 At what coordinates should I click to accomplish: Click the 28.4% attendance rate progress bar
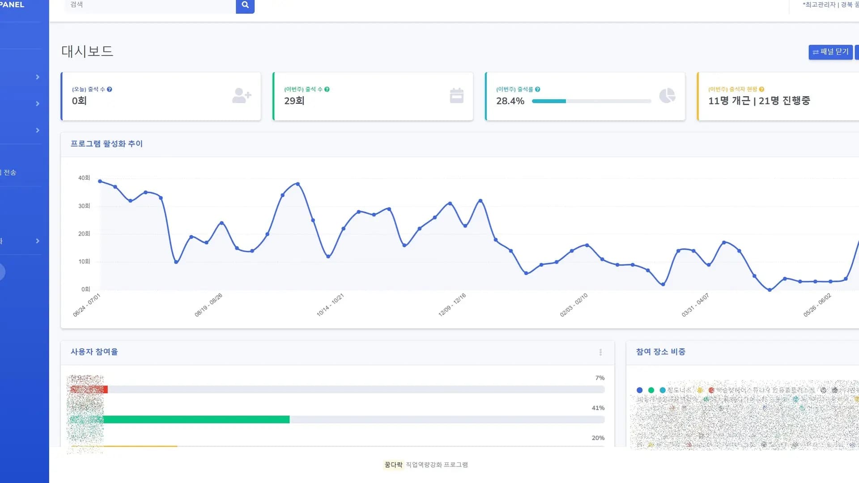point(591,102)
